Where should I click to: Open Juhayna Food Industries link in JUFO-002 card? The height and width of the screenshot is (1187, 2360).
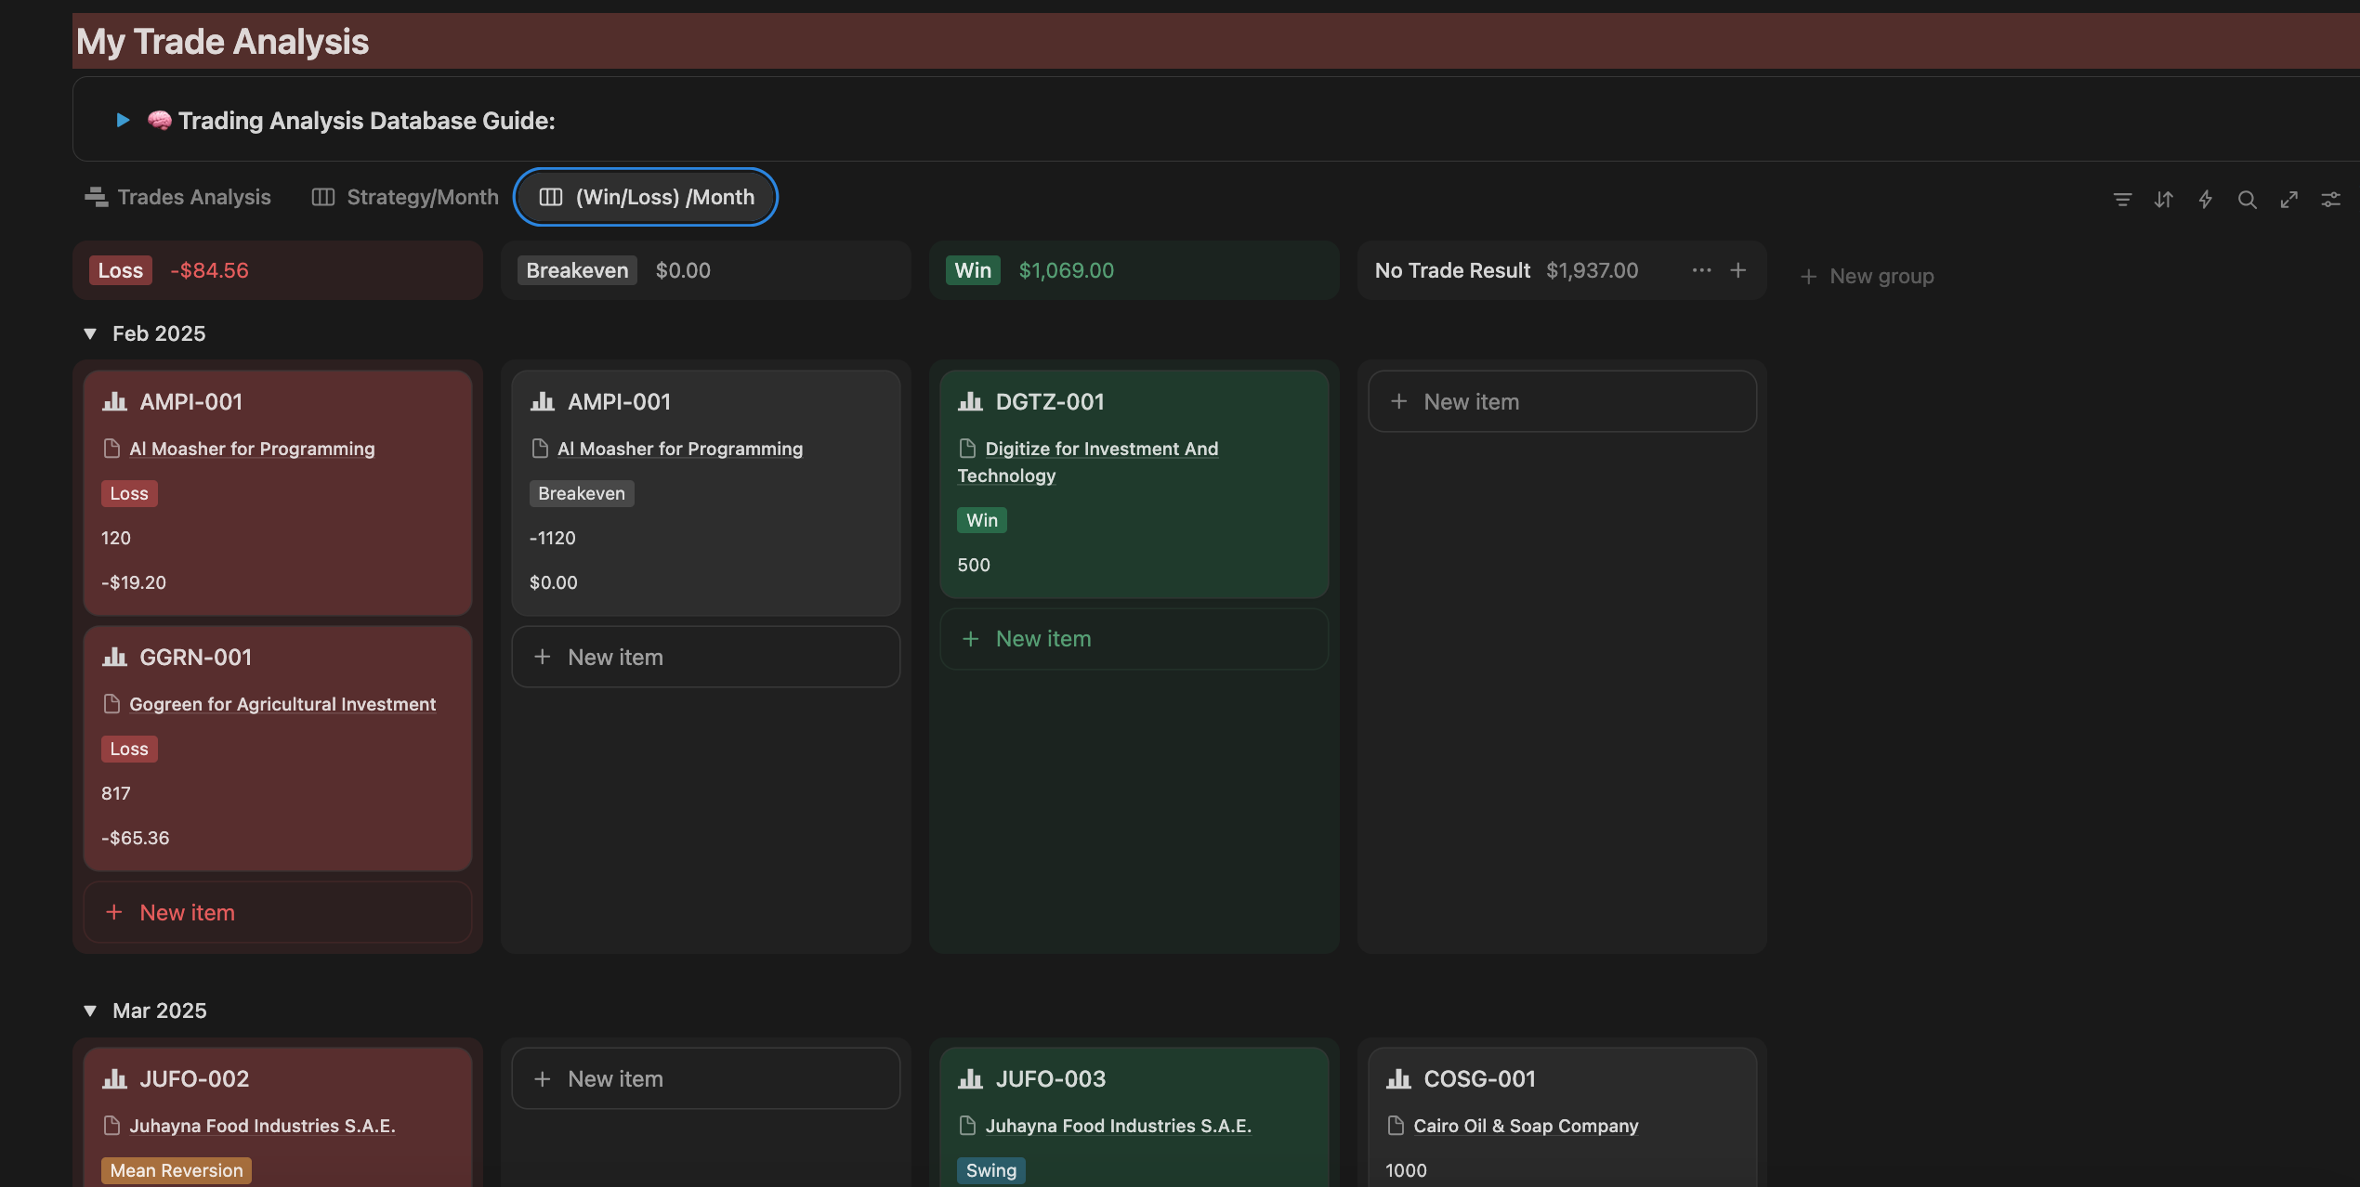coord(262,1126)
